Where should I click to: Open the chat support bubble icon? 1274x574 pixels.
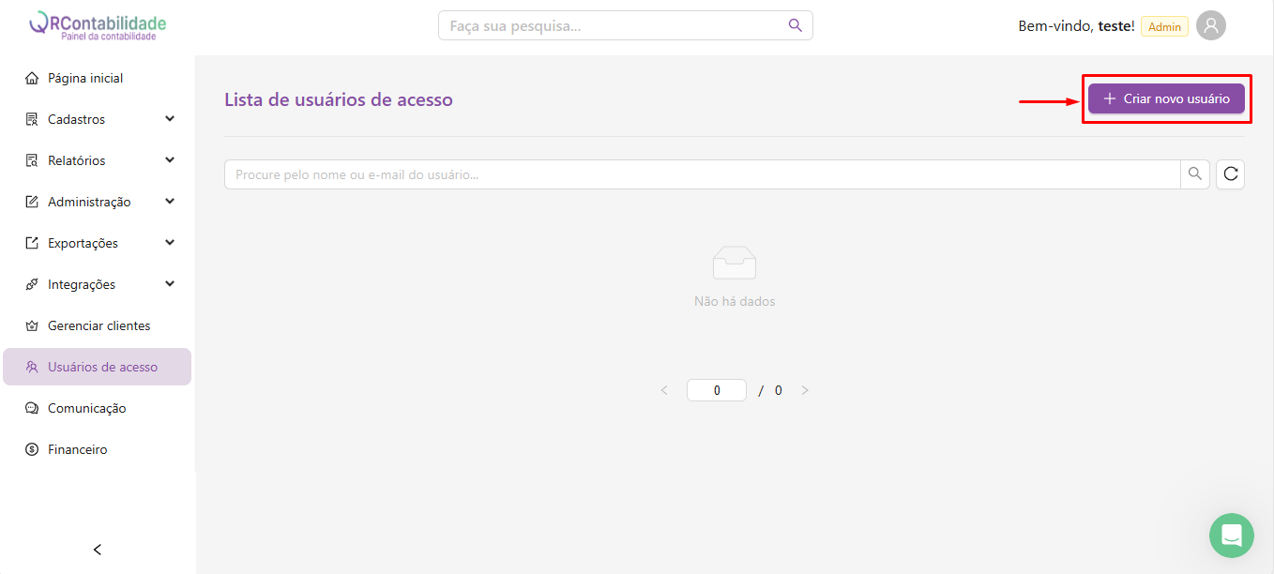click(x=1231, y=536)
